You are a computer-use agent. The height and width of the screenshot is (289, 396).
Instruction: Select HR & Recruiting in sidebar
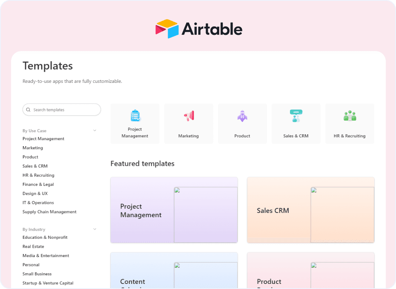point(38,175)
